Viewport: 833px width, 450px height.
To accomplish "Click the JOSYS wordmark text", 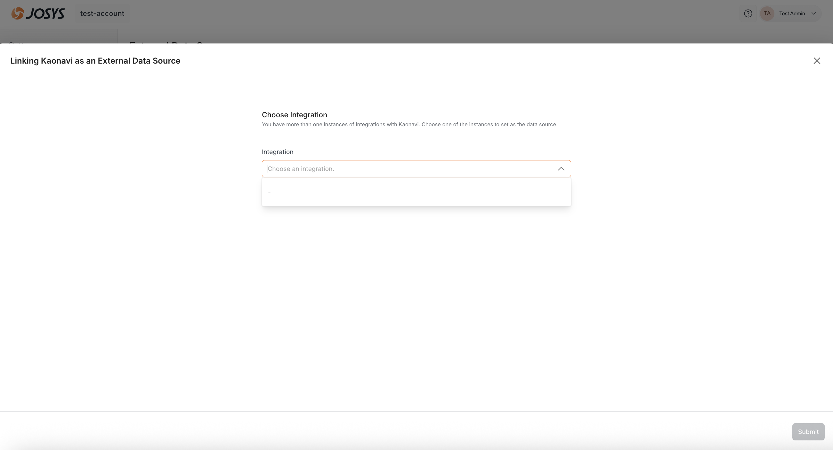I will (45, 13).
